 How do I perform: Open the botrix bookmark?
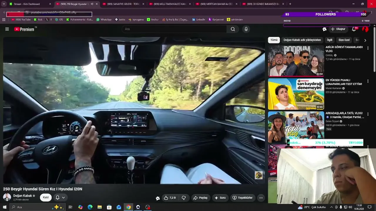(120, 20)
